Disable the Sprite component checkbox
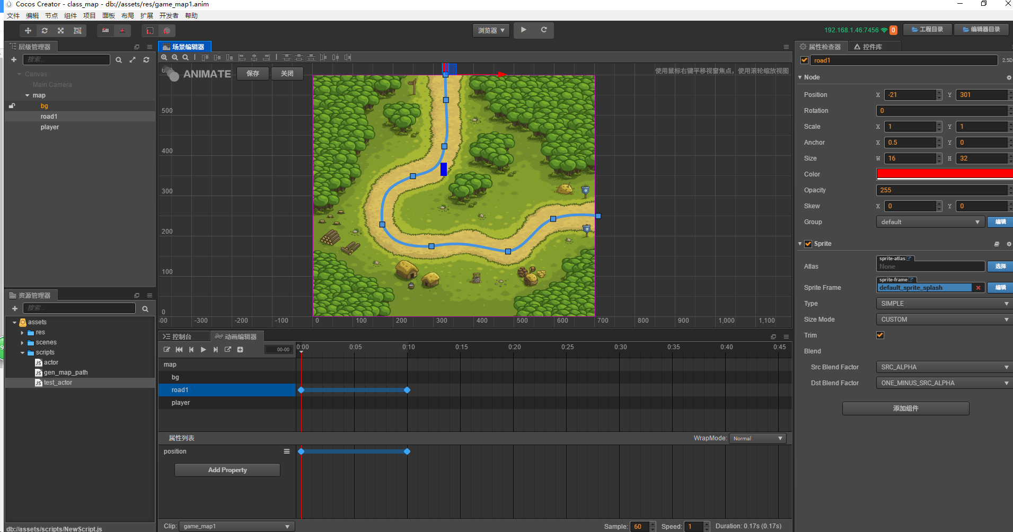Image resolution: width=1013 pixels, height=532 pixels. coord(808,244)
